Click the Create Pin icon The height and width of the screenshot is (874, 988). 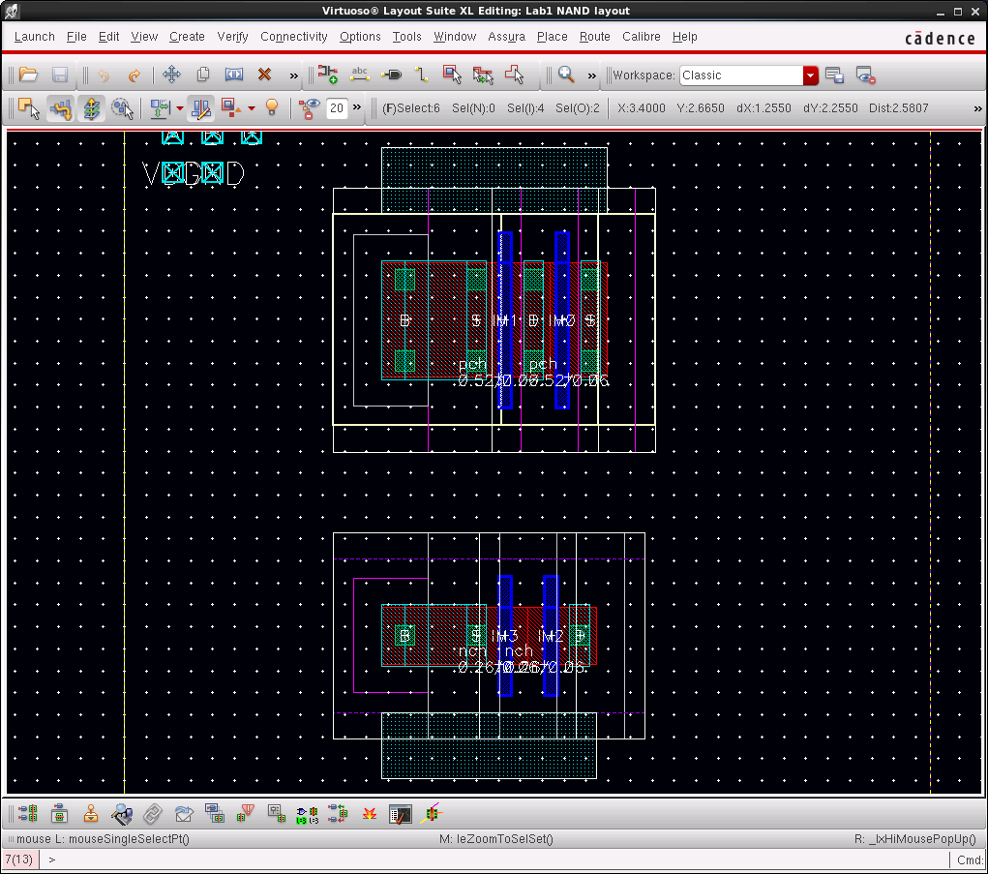(391, 75)
